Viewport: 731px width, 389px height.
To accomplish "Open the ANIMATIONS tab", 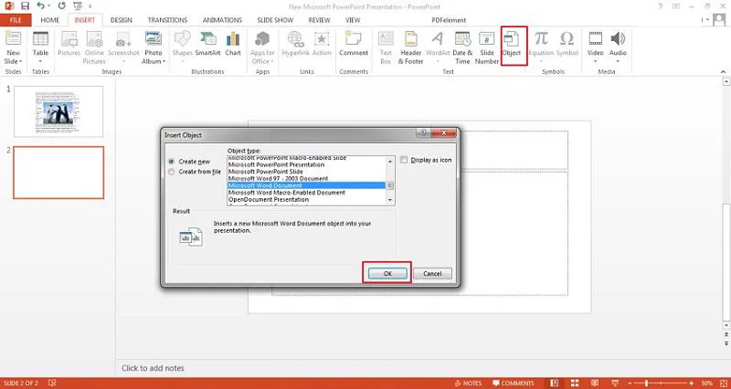I will (x=222, y=20).
